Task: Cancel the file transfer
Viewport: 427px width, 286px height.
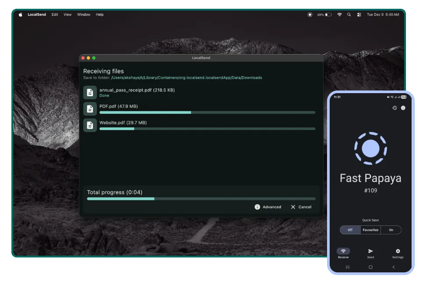Action: (301, 207)
